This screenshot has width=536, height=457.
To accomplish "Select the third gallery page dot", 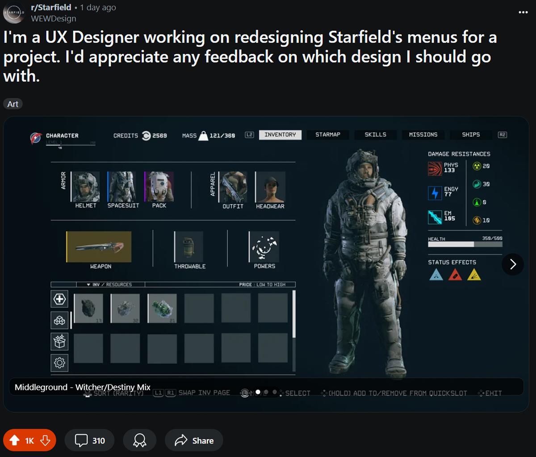I will [274, 392].
